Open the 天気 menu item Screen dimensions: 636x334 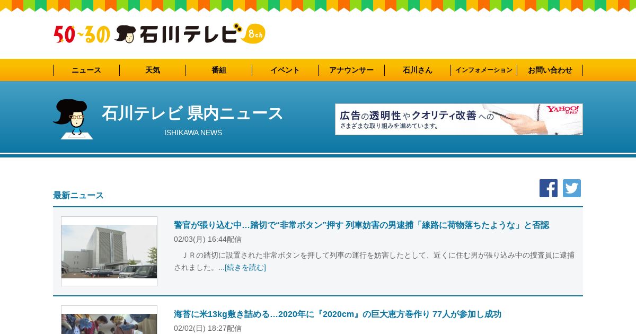(x=153, y=70)
